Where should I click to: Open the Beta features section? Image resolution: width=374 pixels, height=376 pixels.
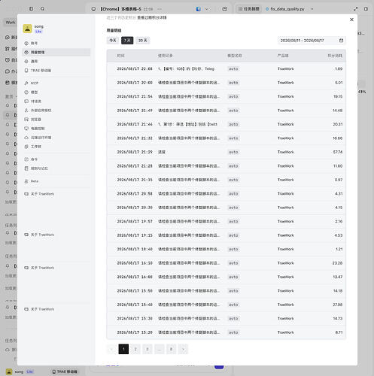[56, 181]
